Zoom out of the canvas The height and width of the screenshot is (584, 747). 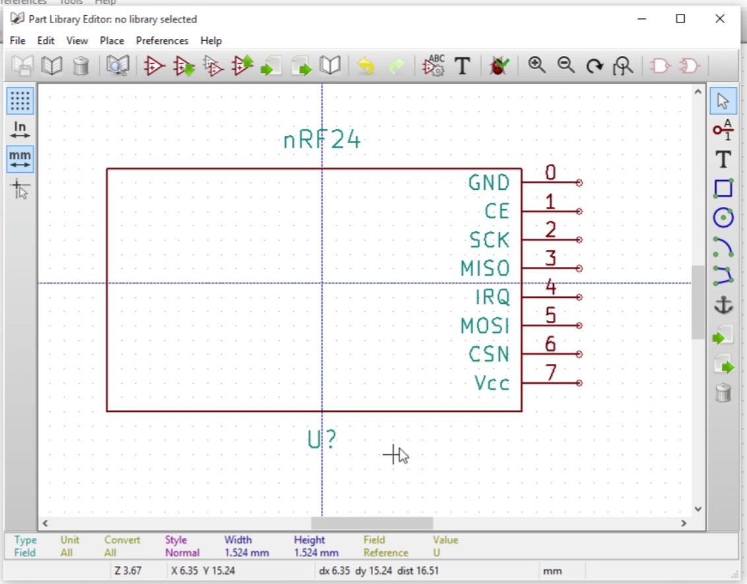click(x=566, y=65)
